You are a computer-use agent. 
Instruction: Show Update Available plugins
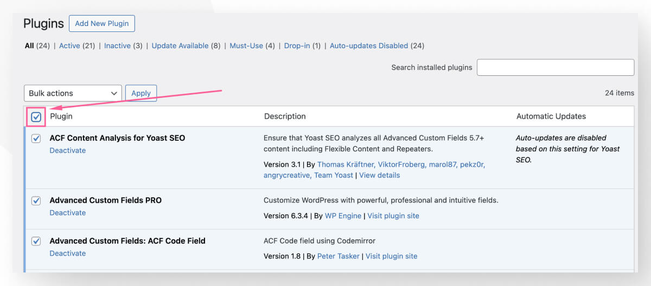180,46
